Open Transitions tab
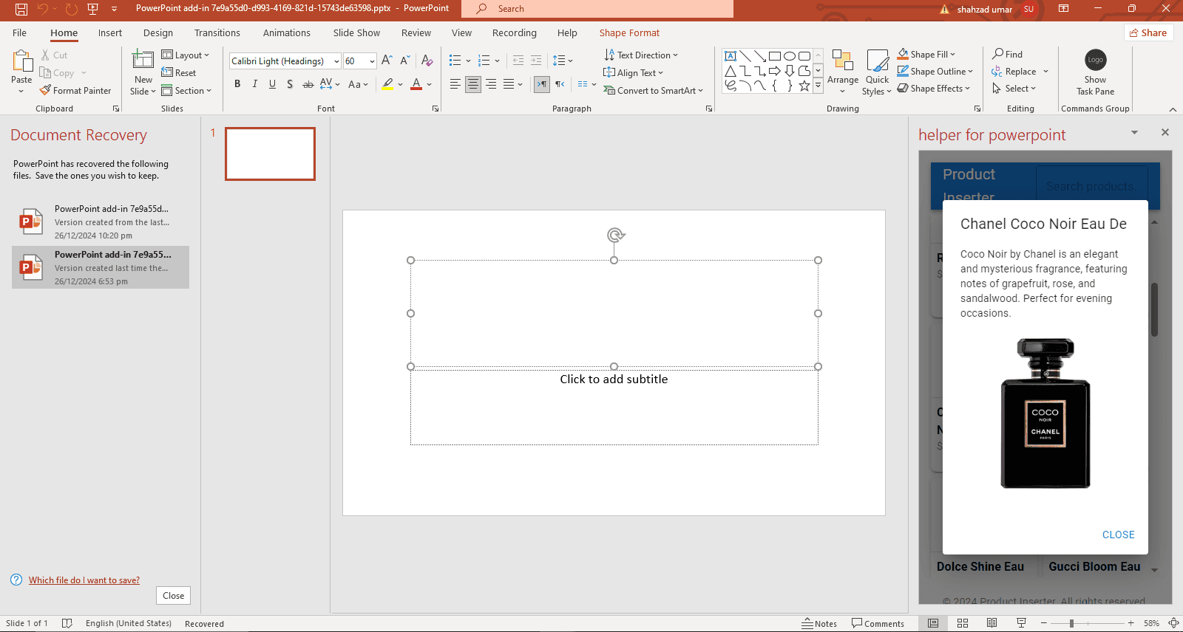The width and height of the screenshot is (1183, 632). tap(217, 33)
